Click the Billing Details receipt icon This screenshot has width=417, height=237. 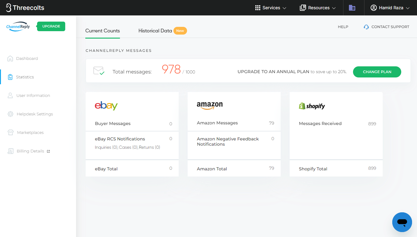click(x=11, y=151)
